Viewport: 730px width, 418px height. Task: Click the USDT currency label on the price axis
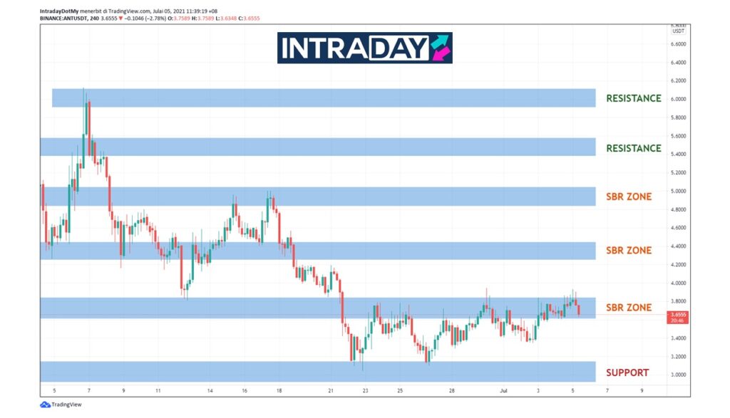tap(679, 31)
